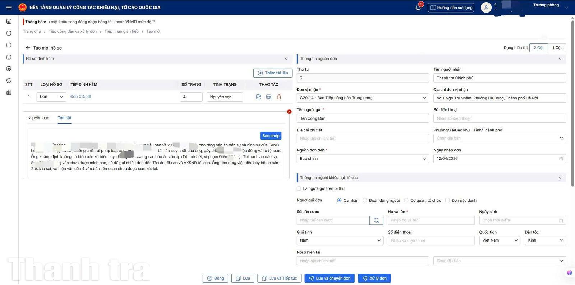Click the search icon beside Số căn cước
This screenshot has height=285, width=575.
click(x=376, y=220)
